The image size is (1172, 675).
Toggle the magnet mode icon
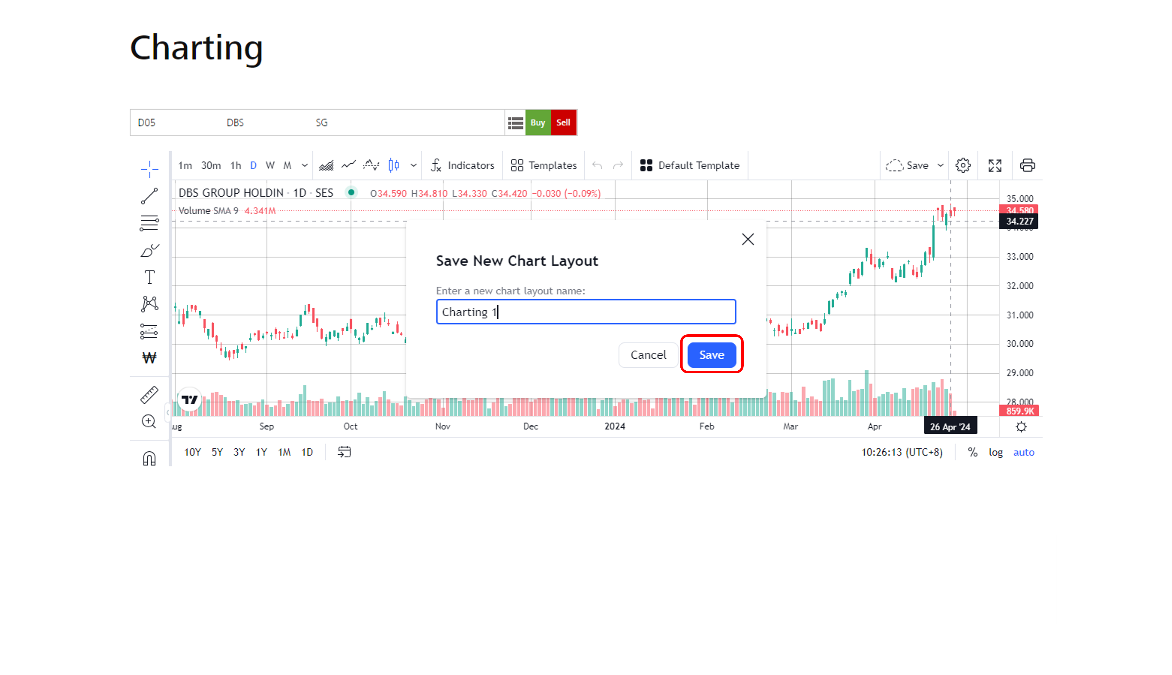[149, 458]
